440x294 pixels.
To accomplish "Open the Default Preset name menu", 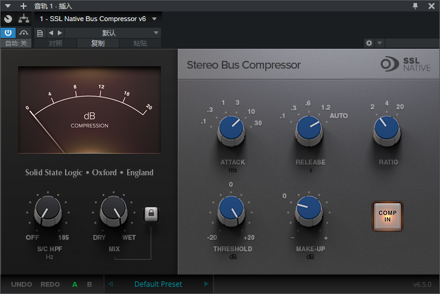I will 159,284.
